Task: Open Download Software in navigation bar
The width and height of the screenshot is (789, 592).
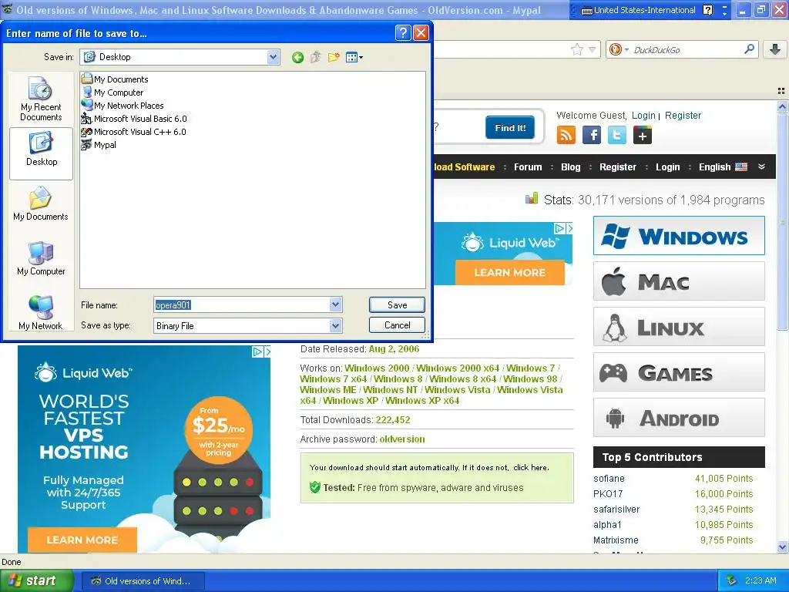Action: tap(464, 167)
